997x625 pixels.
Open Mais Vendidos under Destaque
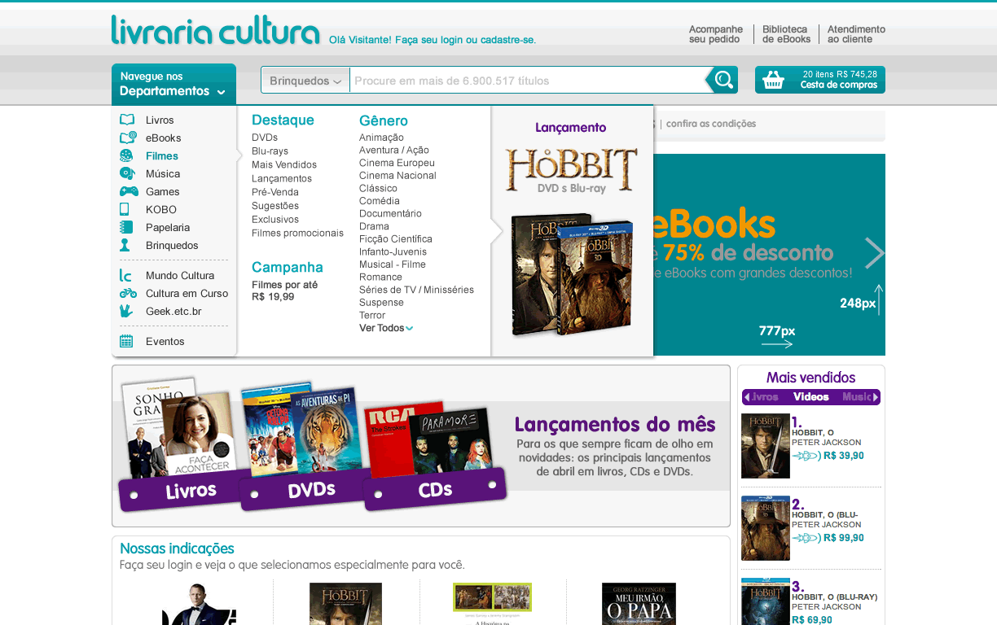coord(284,165)
